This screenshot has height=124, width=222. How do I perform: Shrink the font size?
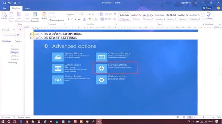[x=93, y=14]
